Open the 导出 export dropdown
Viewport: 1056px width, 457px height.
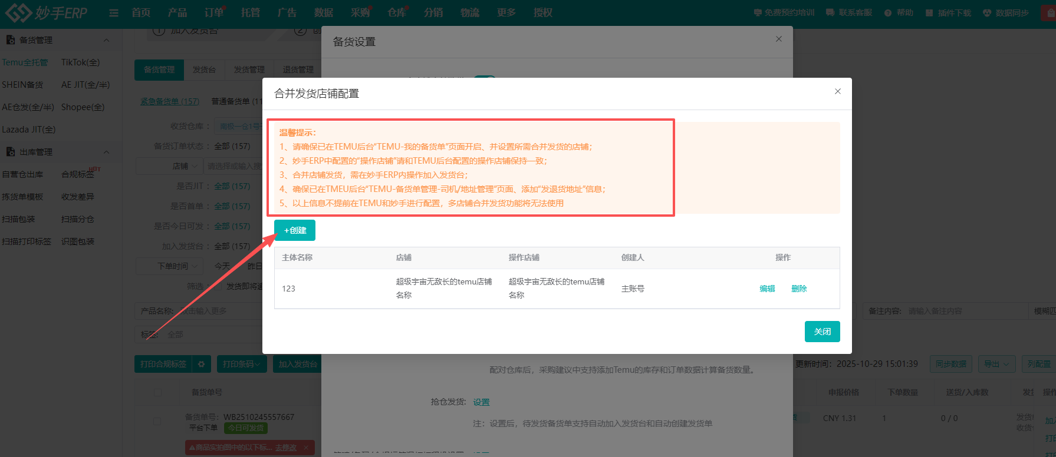click(997, 364)
